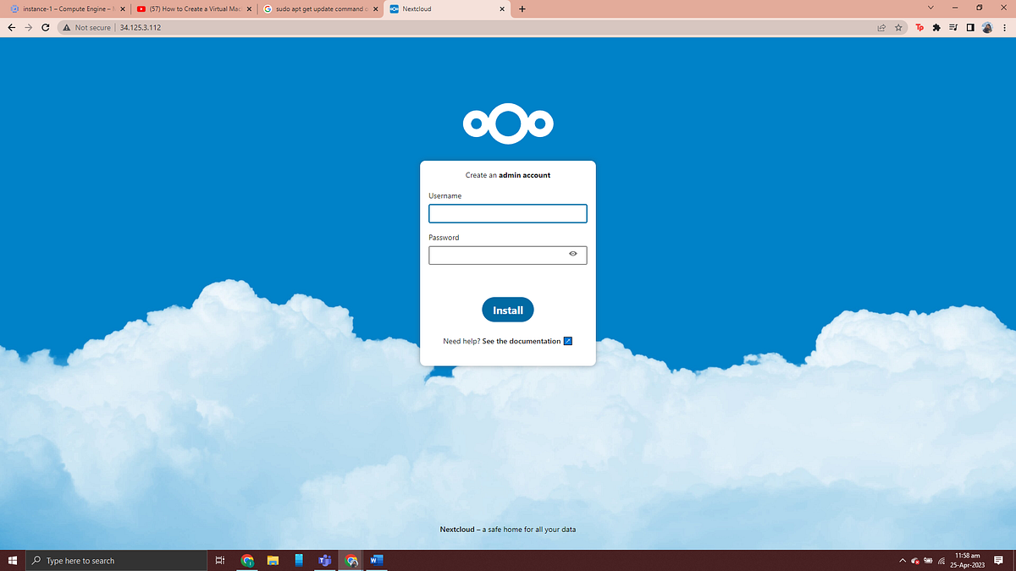
Task: Click inside the Username field
Action: (507, 213)
